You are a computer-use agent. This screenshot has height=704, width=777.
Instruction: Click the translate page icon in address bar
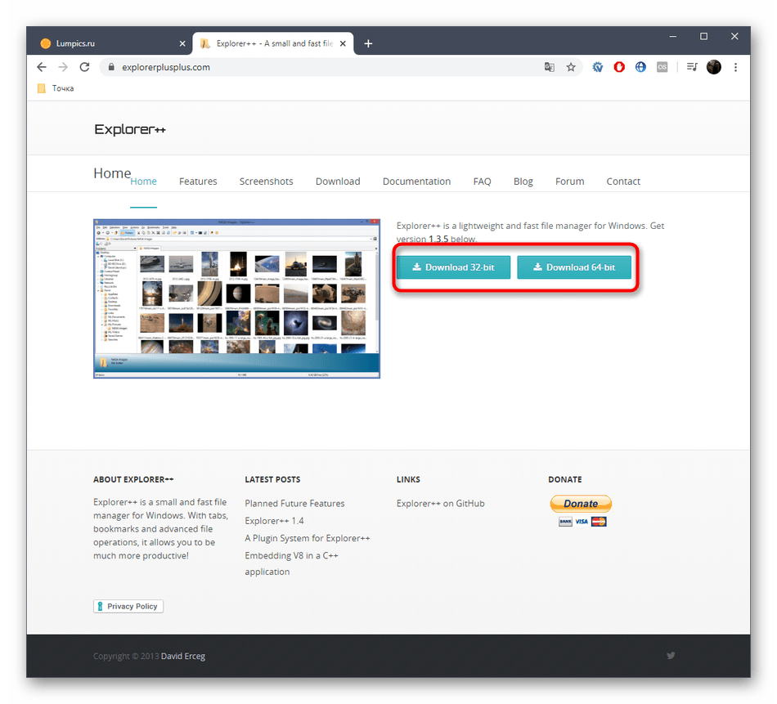tap(550, 67)
